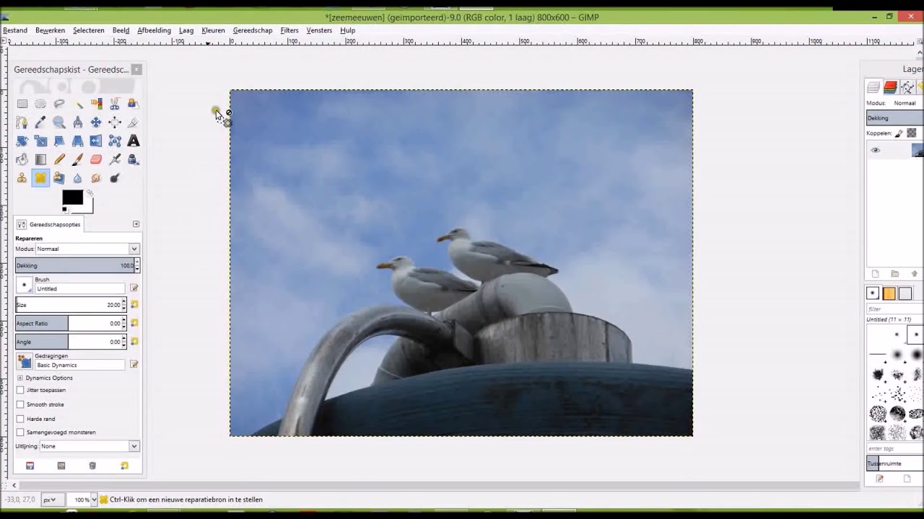Select the Clone stamp tool
The width and height of the screenshot is (924, 519).
(x=22, y=178)
